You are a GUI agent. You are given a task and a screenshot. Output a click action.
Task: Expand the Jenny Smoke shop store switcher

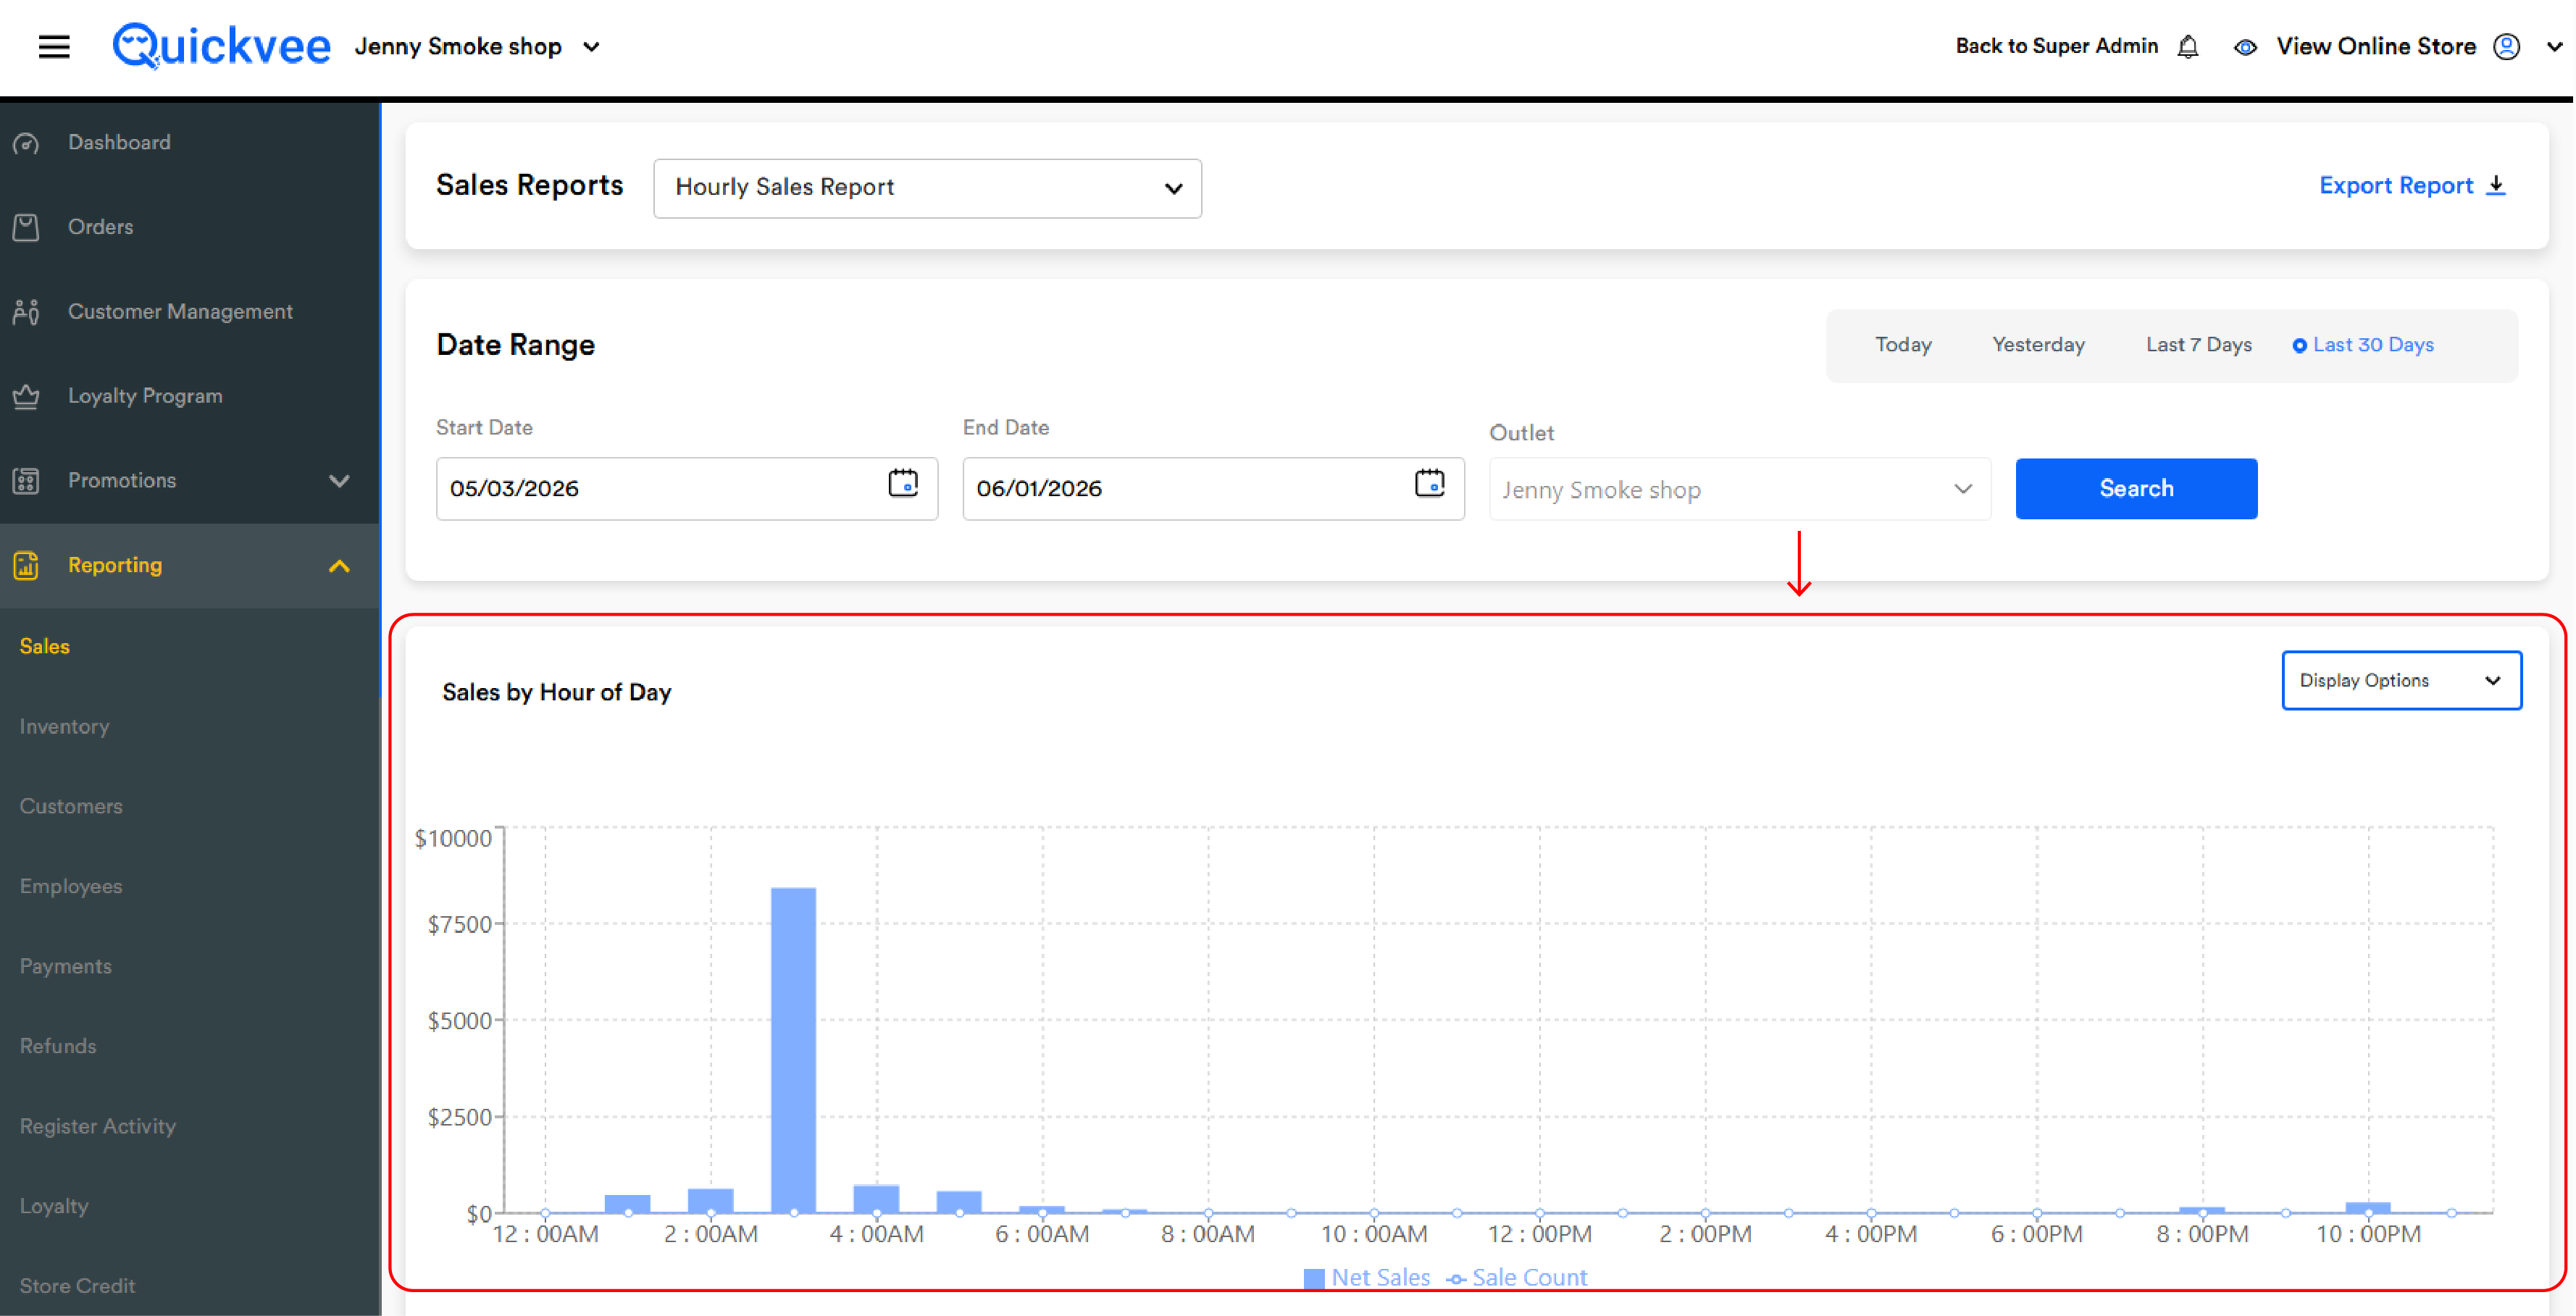coord(477,47)
